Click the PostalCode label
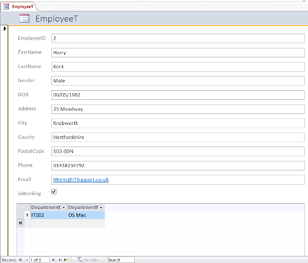The width and height of the screenshot is (308, 263). pos(31,151)
